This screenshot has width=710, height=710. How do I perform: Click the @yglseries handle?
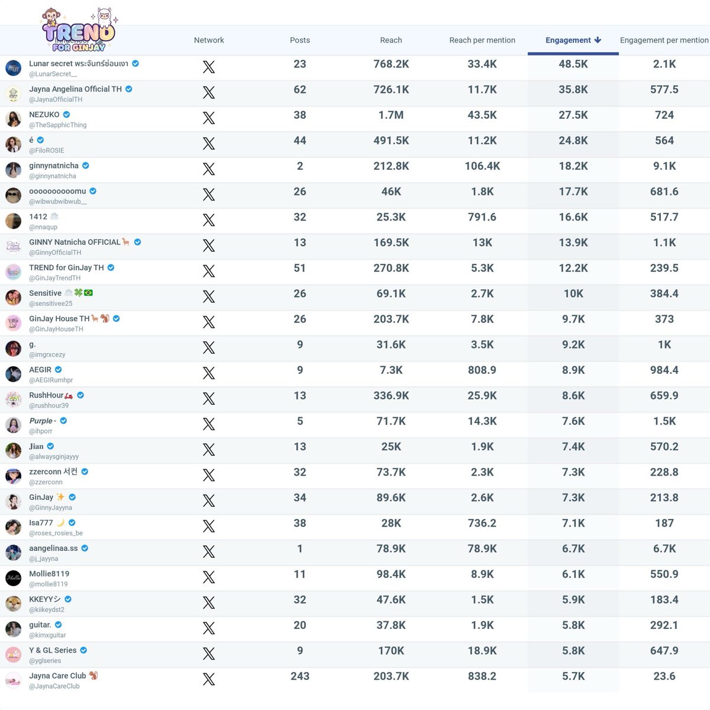pos(45,661)
